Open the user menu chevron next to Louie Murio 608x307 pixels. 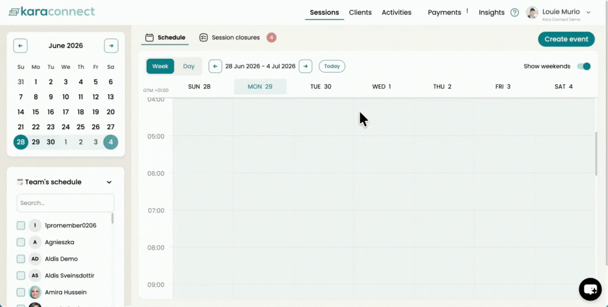click(x=589, y=12)
